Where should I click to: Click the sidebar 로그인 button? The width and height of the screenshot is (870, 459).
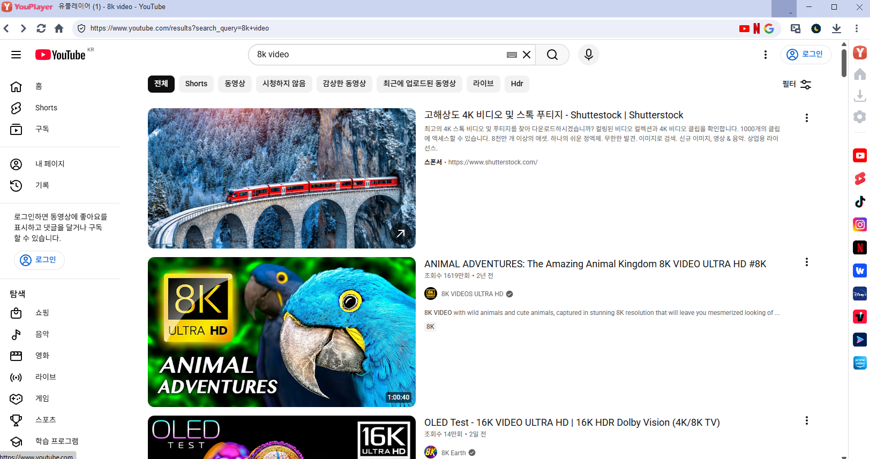click(x=39, y=260)
